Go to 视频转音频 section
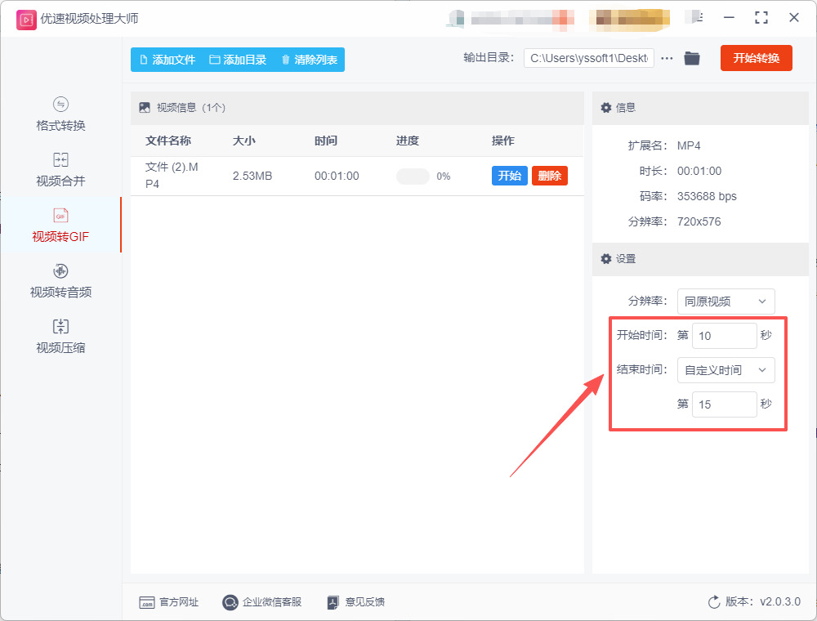The image size is (817, 621). pos(60,281)
